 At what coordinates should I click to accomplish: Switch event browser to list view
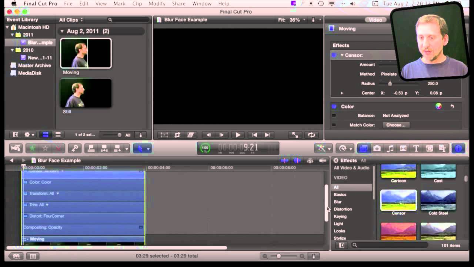click(x=58, y=135)
